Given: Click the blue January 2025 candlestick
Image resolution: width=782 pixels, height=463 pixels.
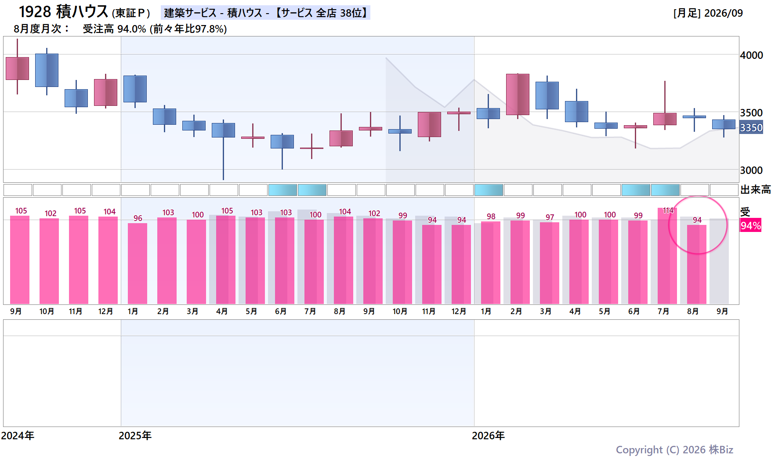Looking at the screenshot, I should click(x=135, y=89).
